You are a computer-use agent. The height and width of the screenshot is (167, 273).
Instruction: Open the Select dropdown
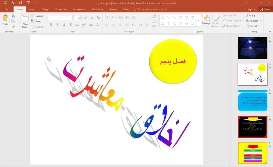253,26
